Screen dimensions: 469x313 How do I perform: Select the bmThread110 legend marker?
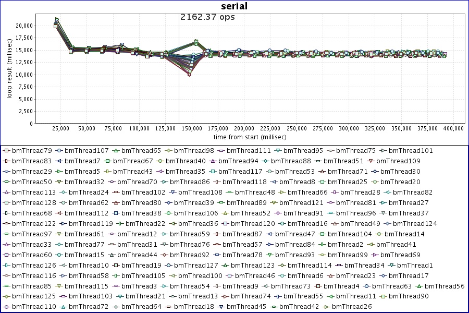click(x=6, y=307)
